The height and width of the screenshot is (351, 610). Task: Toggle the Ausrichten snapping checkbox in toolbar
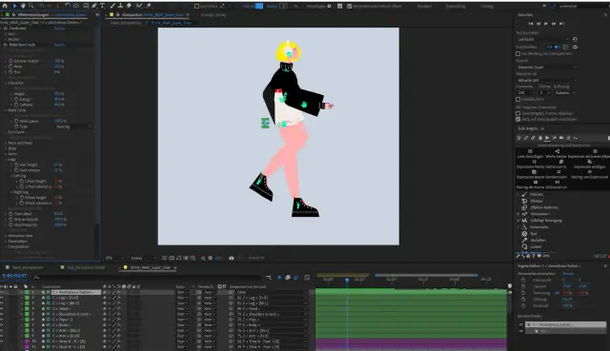pyautogui.click(x=196, y=7)
